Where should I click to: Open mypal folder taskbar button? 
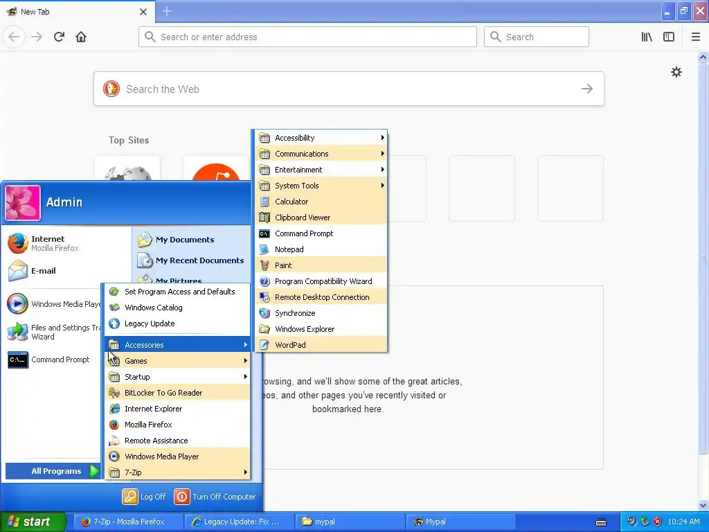click(x=350, y=522)
